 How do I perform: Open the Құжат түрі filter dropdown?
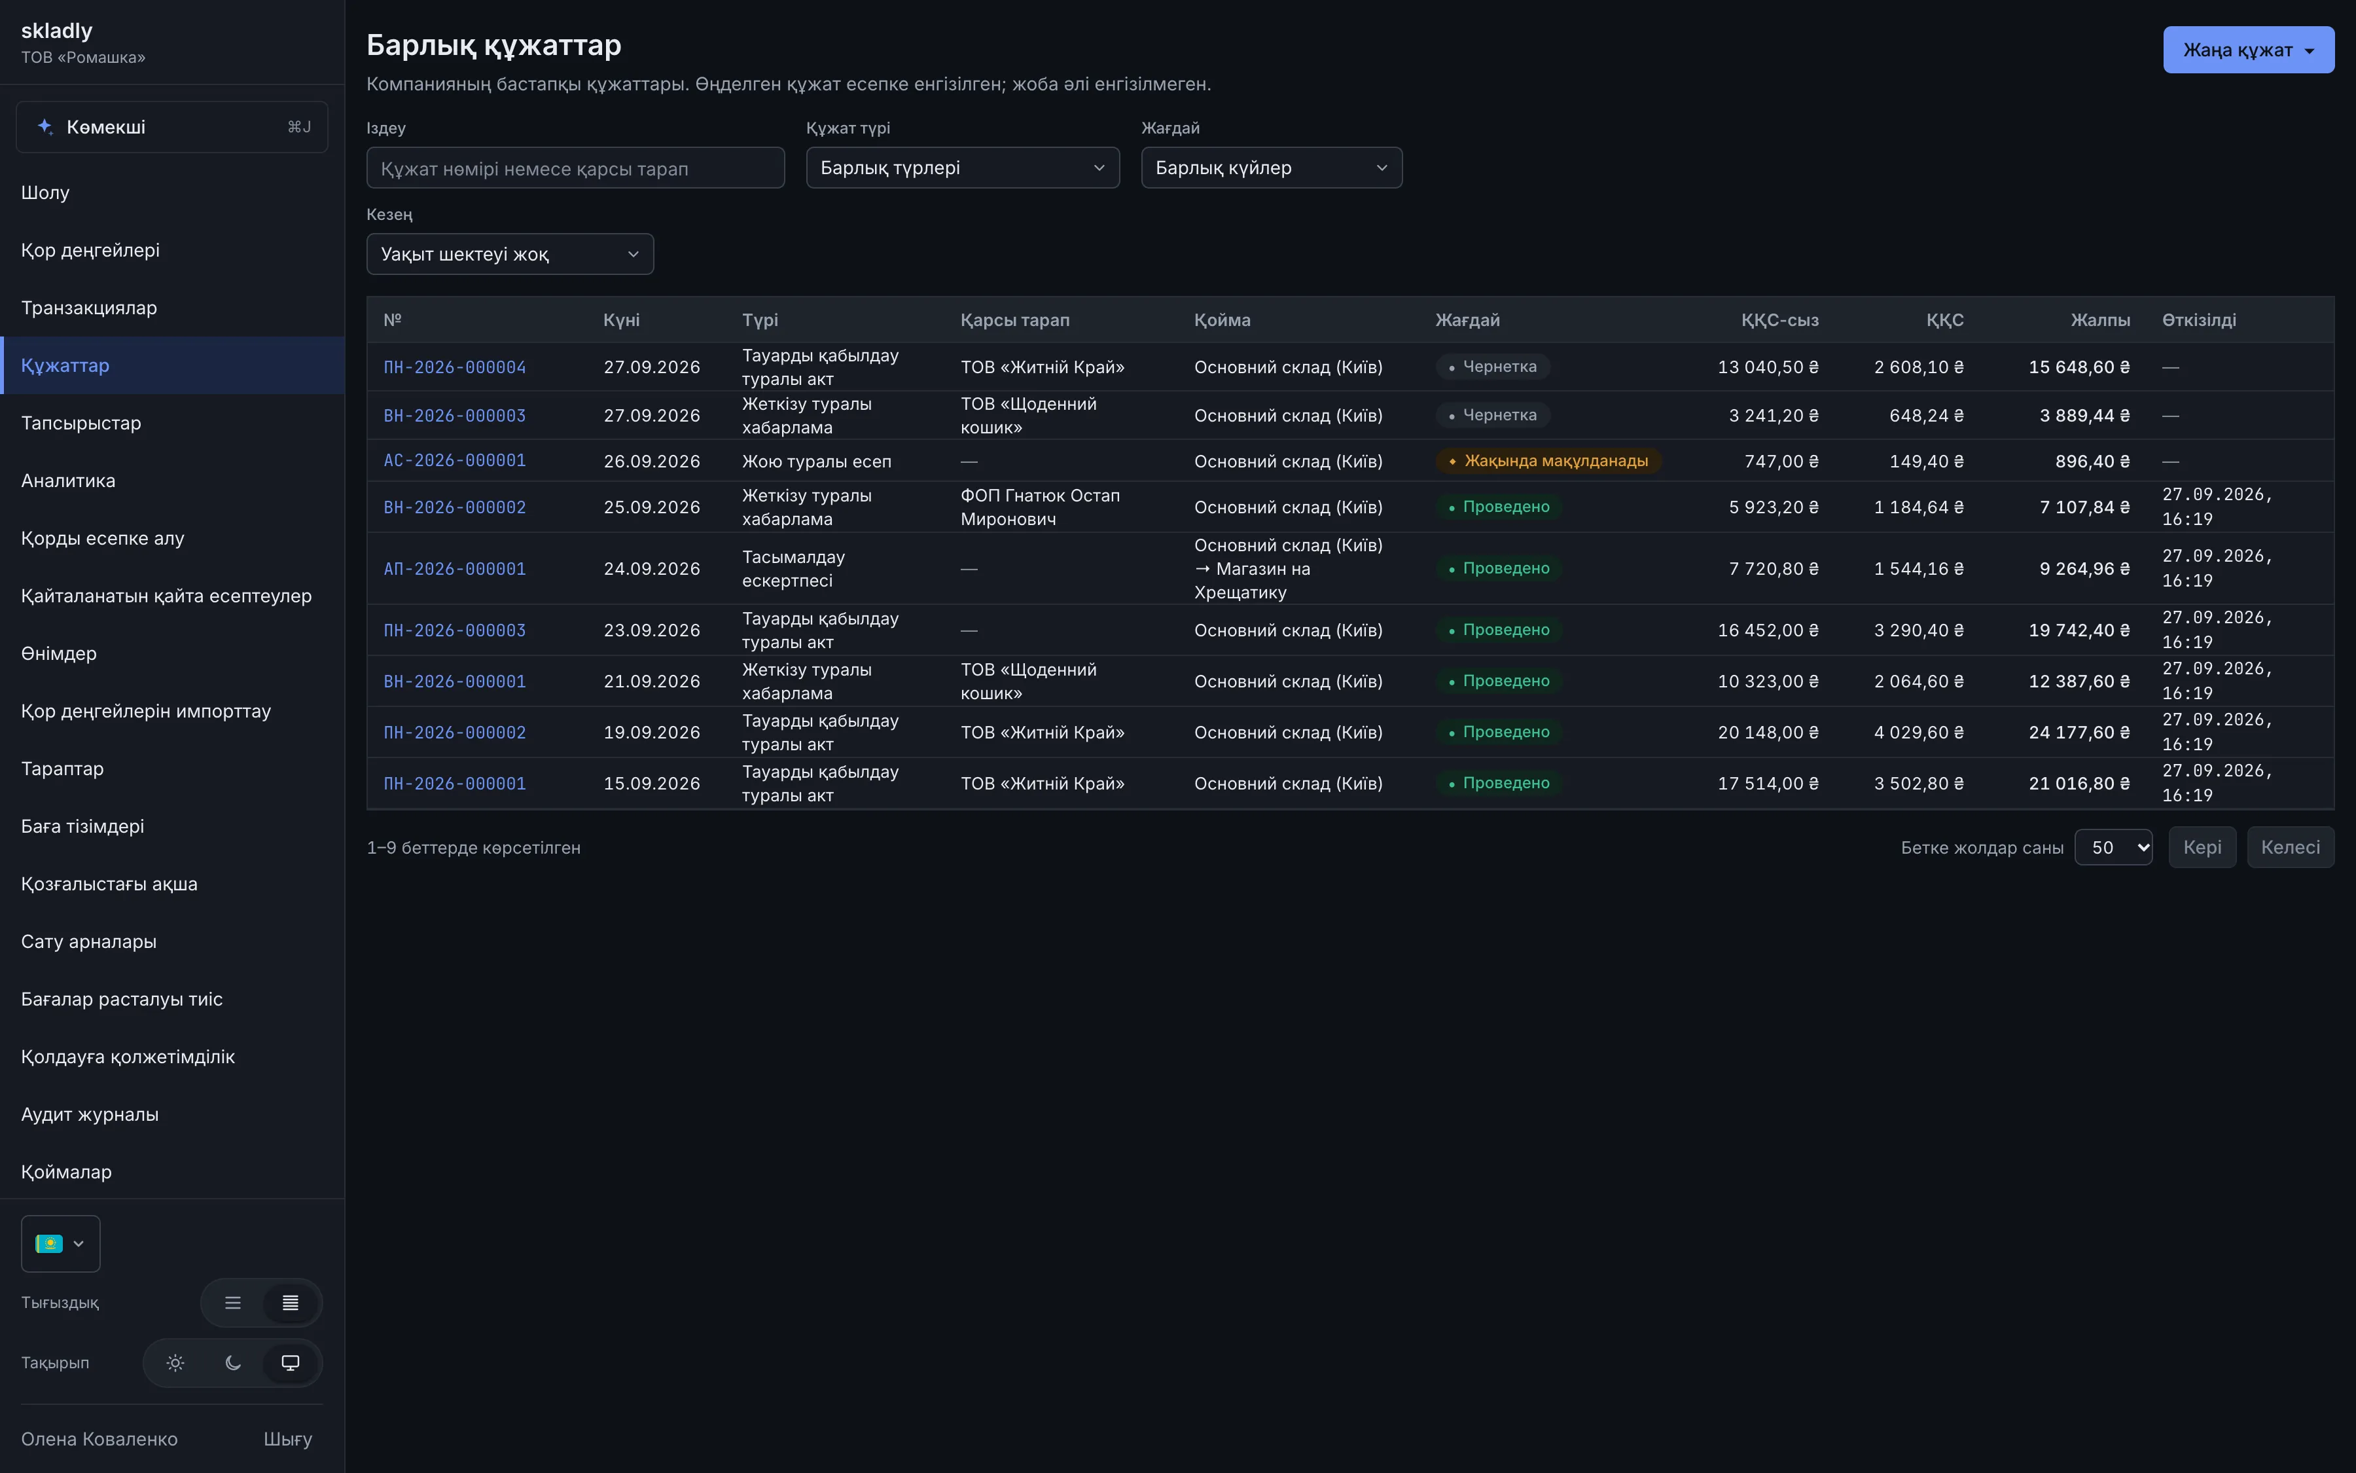[963, 168]
